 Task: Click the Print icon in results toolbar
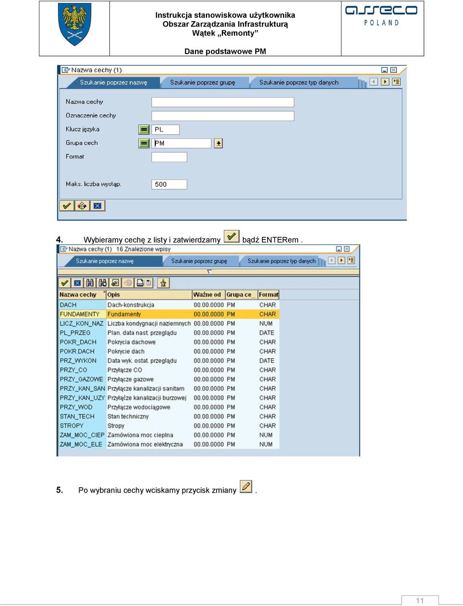(x=140, y=283)
